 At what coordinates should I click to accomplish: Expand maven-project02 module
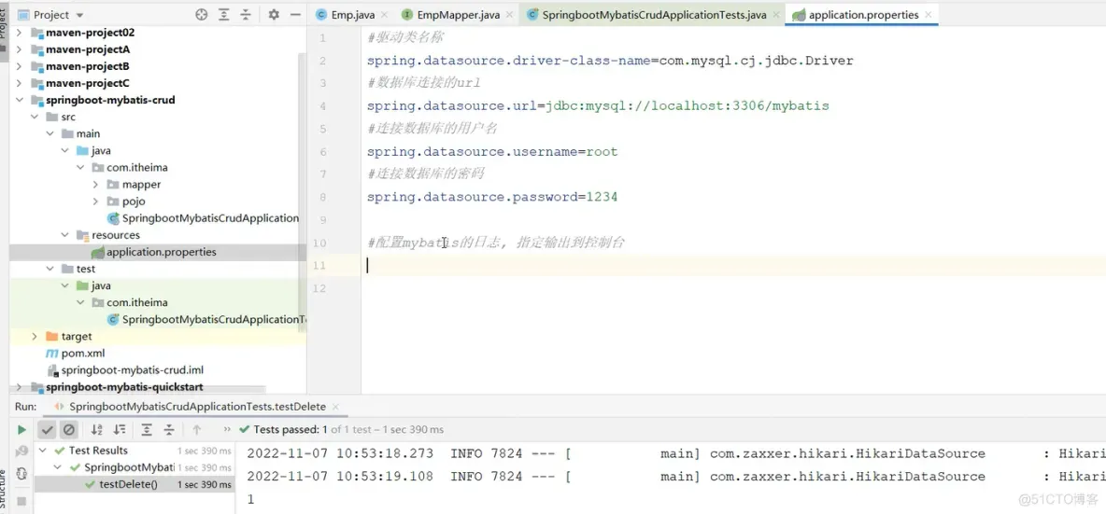pyautogui.click(x=19, y=33)
